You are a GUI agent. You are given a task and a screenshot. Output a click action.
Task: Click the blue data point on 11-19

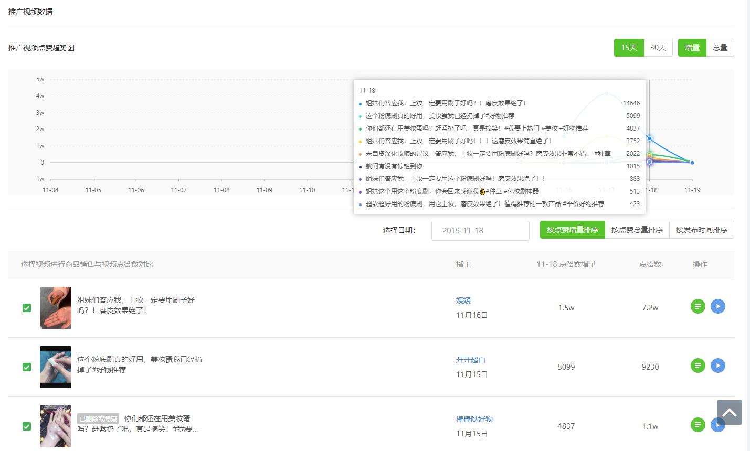692,163
